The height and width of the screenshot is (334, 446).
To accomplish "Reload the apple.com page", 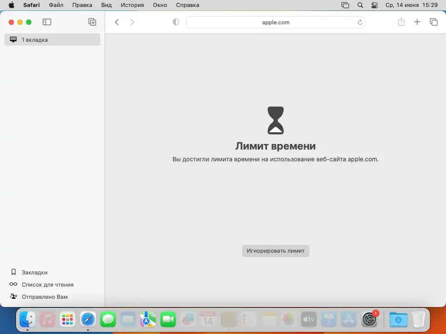I will 360,22.
